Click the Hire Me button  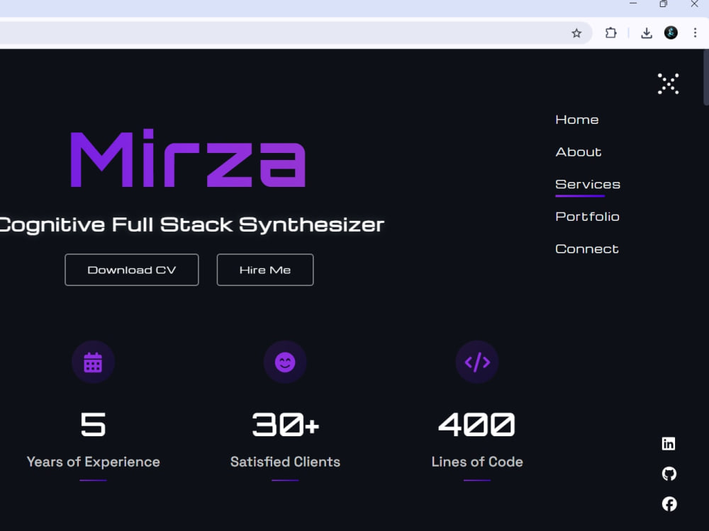[x=265, y=270]
